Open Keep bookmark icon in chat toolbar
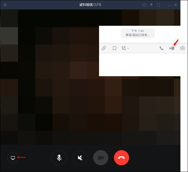The height and width of the screenshot is (172, 188). 114,48
